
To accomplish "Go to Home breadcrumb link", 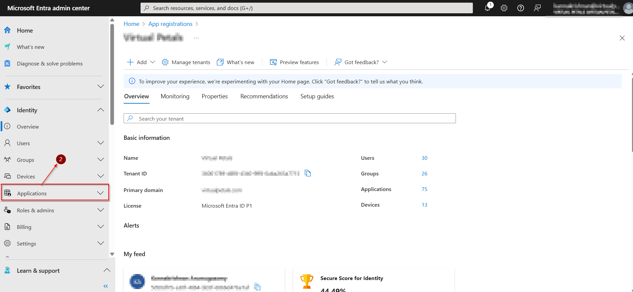I will (x=132, y=24).
